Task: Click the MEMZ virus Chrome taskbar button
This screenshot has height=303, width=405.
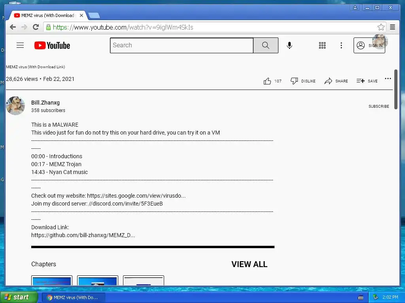Action: 73,297
